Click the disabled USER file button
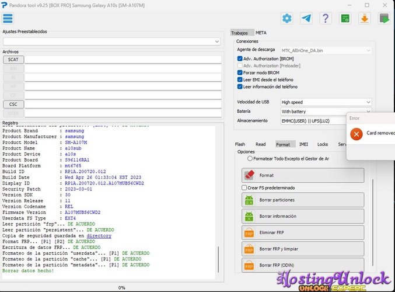Viewport: 395px width, 292px height. tap(13, 113)
